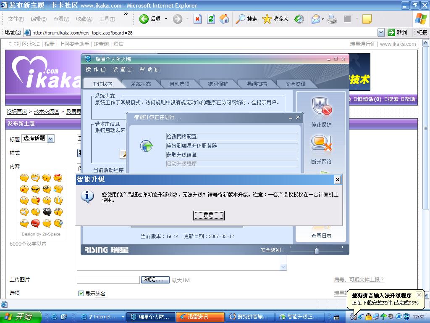The width and height of the screenshot is (430, 323).
Task: Click 上网安全助手 link in top bar
Action: [x=74, y=44]
